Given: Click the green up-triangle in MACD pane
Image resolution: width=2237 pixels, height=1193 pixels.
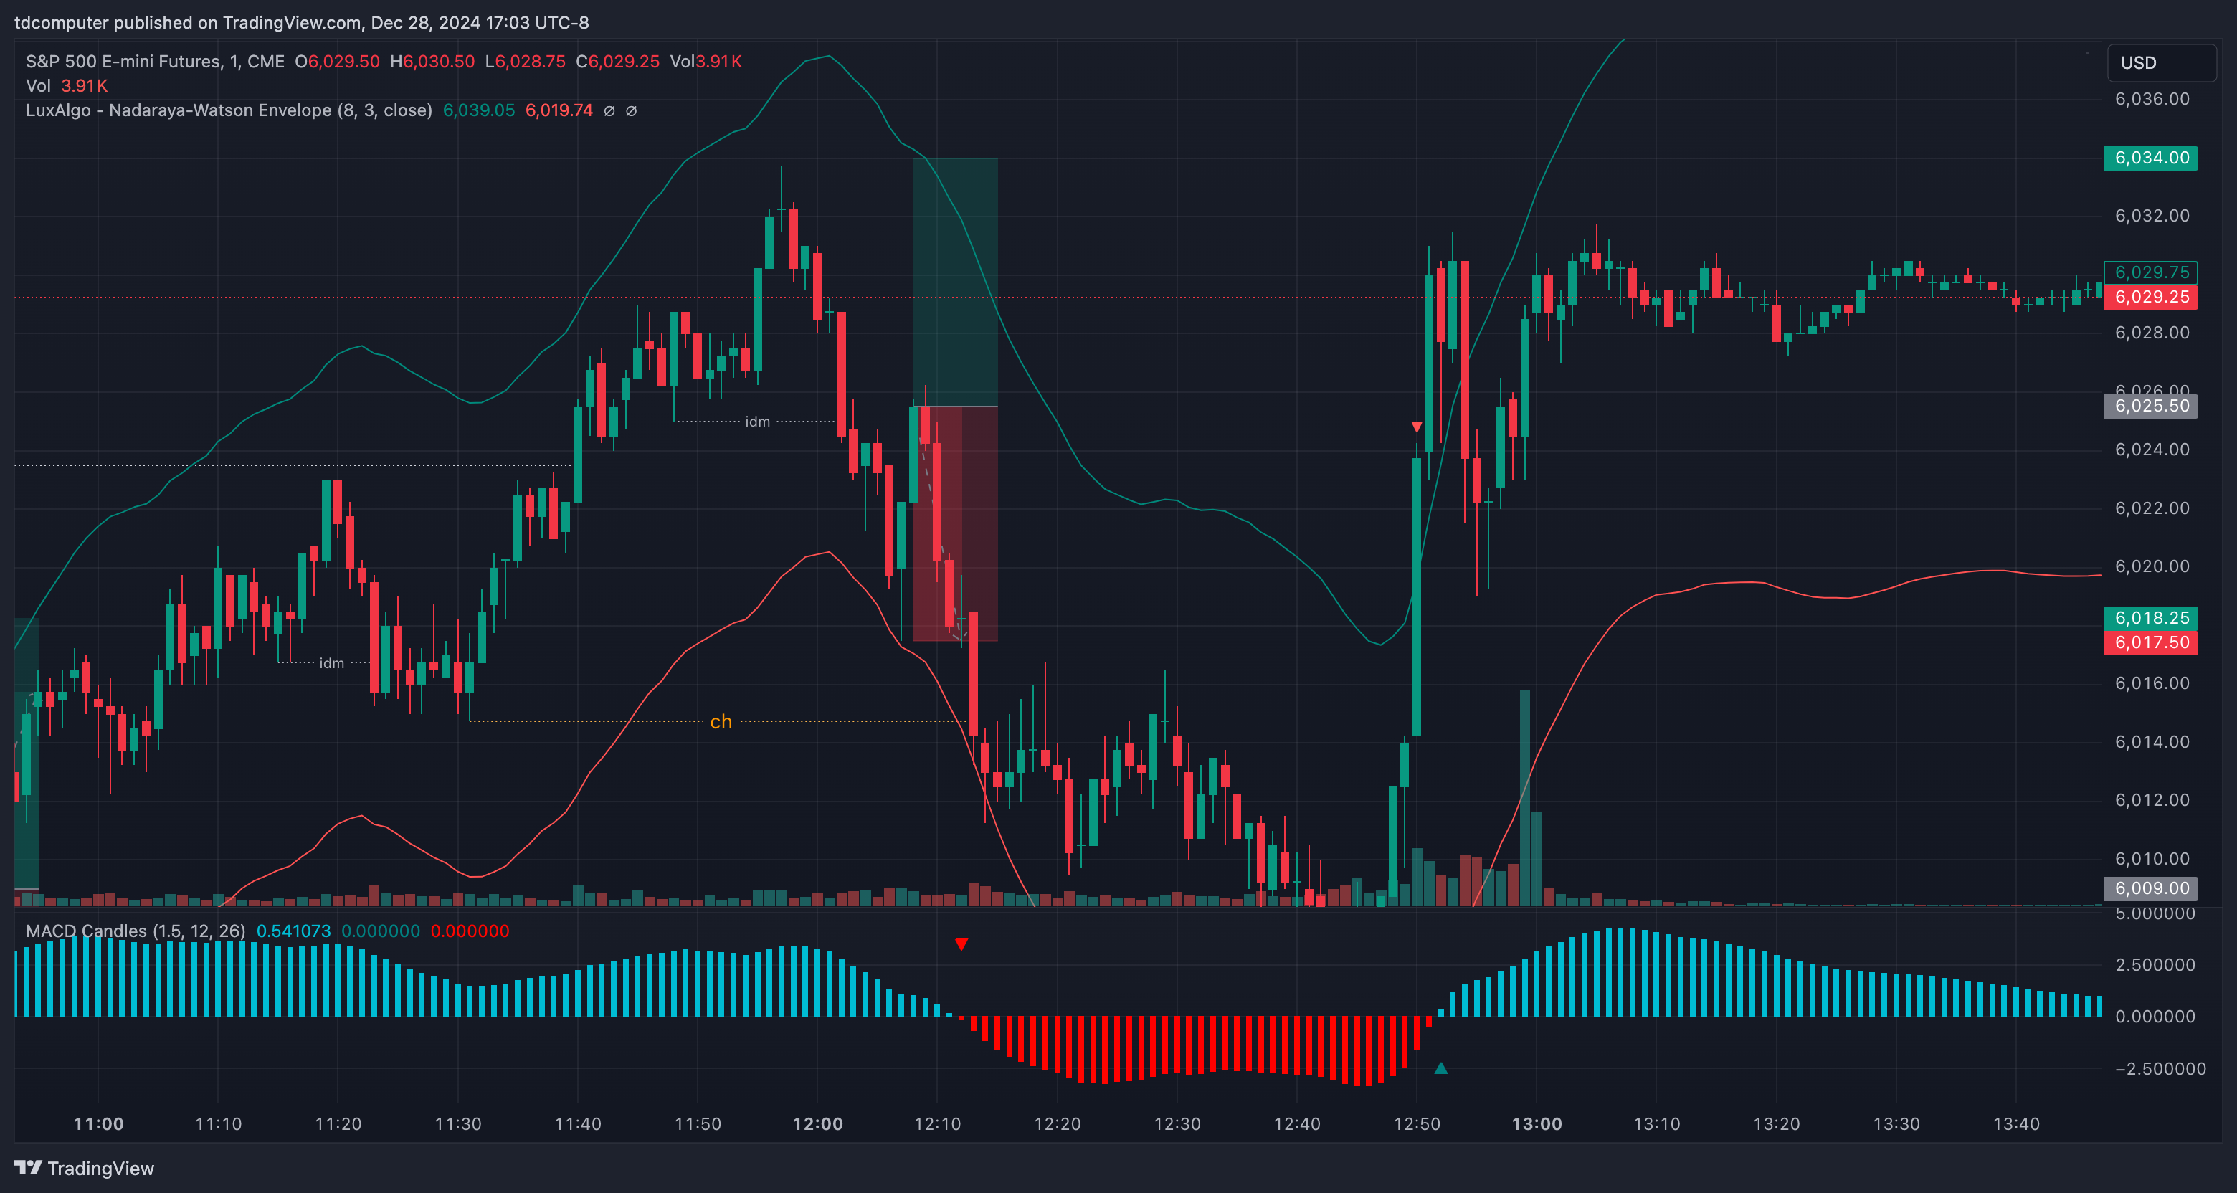Looking at the screenshot, I should click(x=1440, y=1068).
